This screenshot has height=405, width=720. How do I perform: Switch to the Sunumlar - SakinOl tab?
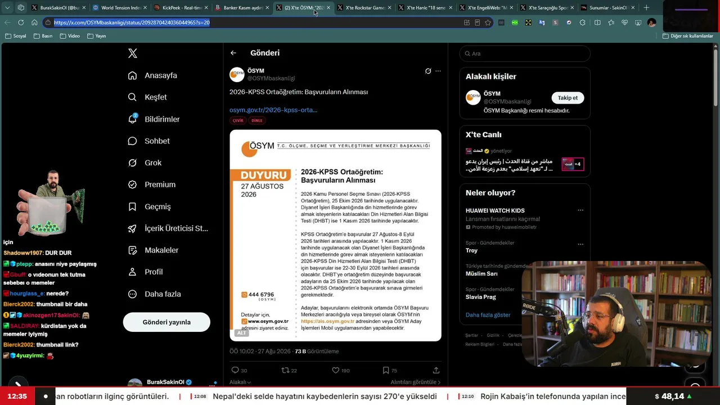point(607,8)
